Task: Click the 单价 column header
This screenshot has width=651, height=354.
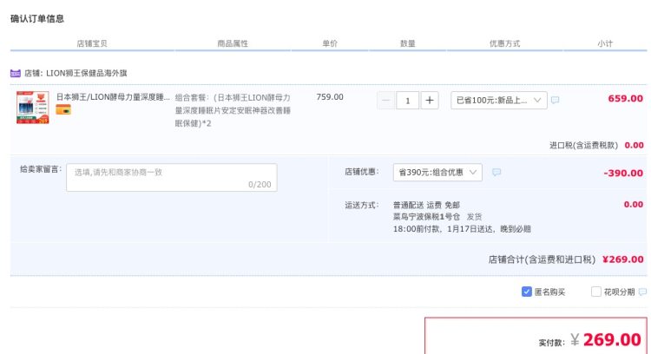Action: [x=330, y=43]
